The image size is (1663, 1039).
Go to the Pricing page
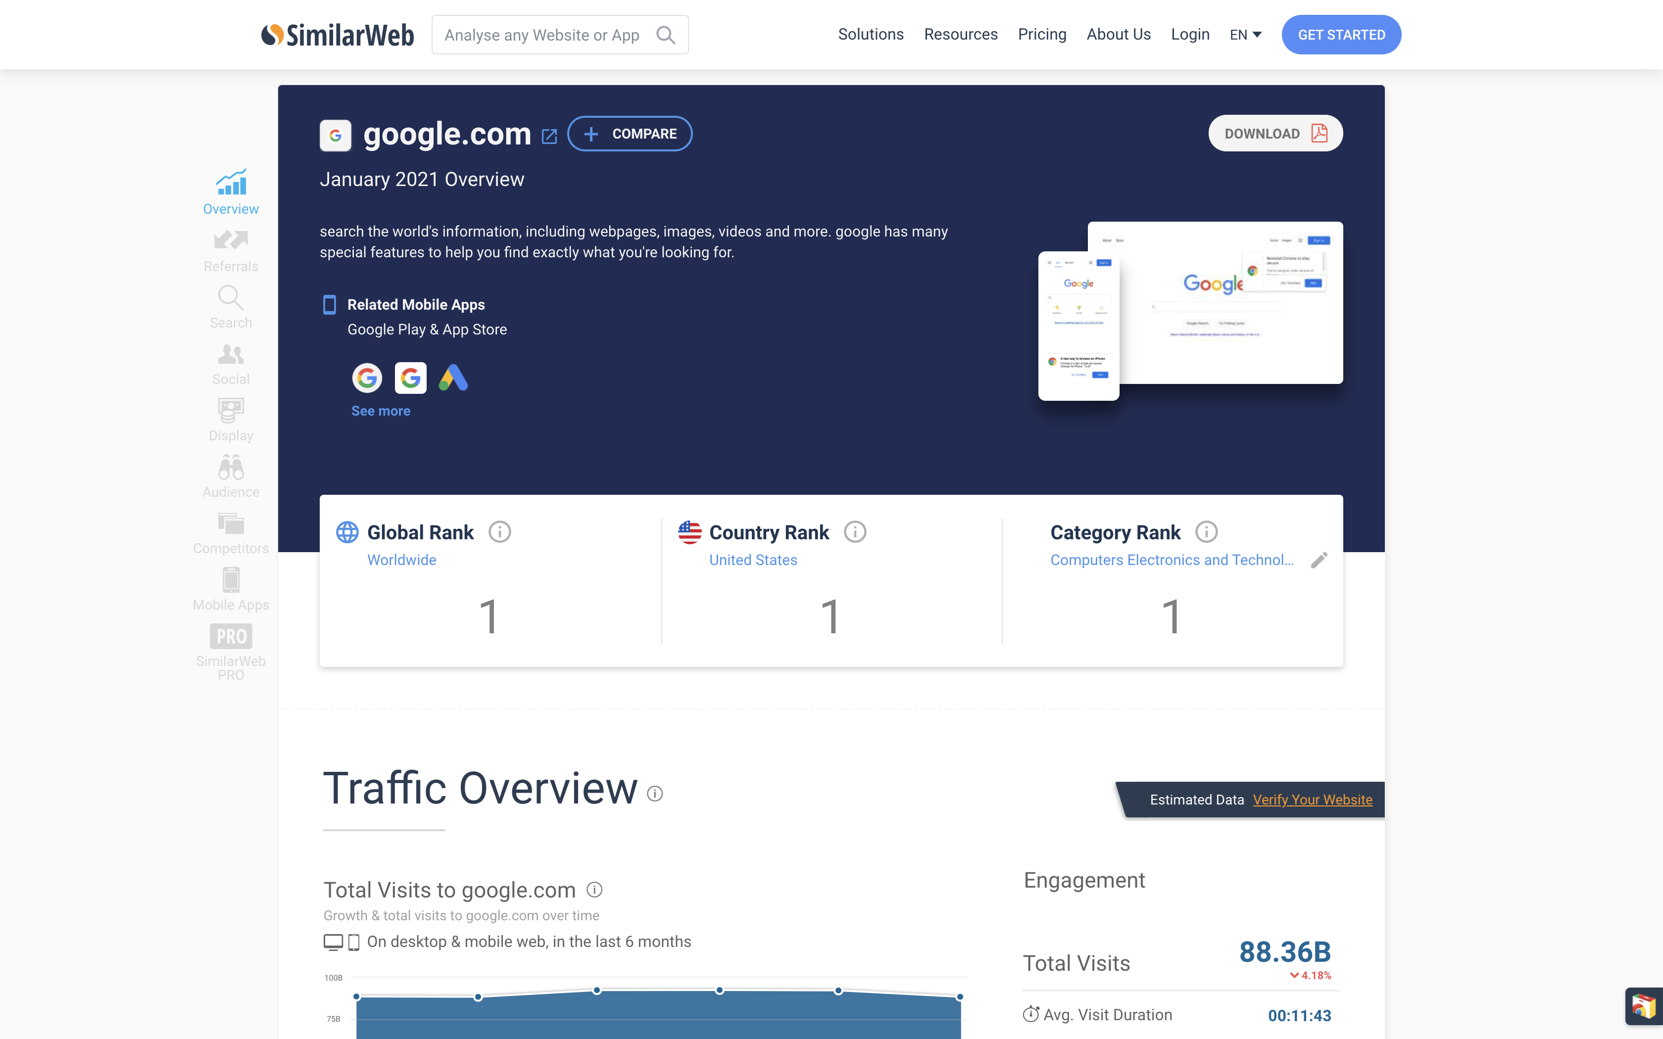point(1042,34)
